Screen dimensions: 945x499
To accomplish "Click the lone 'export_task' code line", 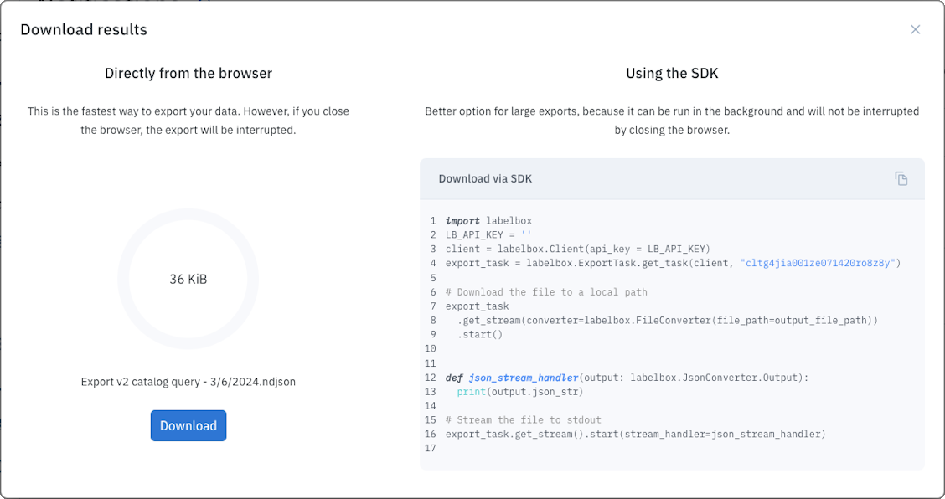I will click(478, 306).
